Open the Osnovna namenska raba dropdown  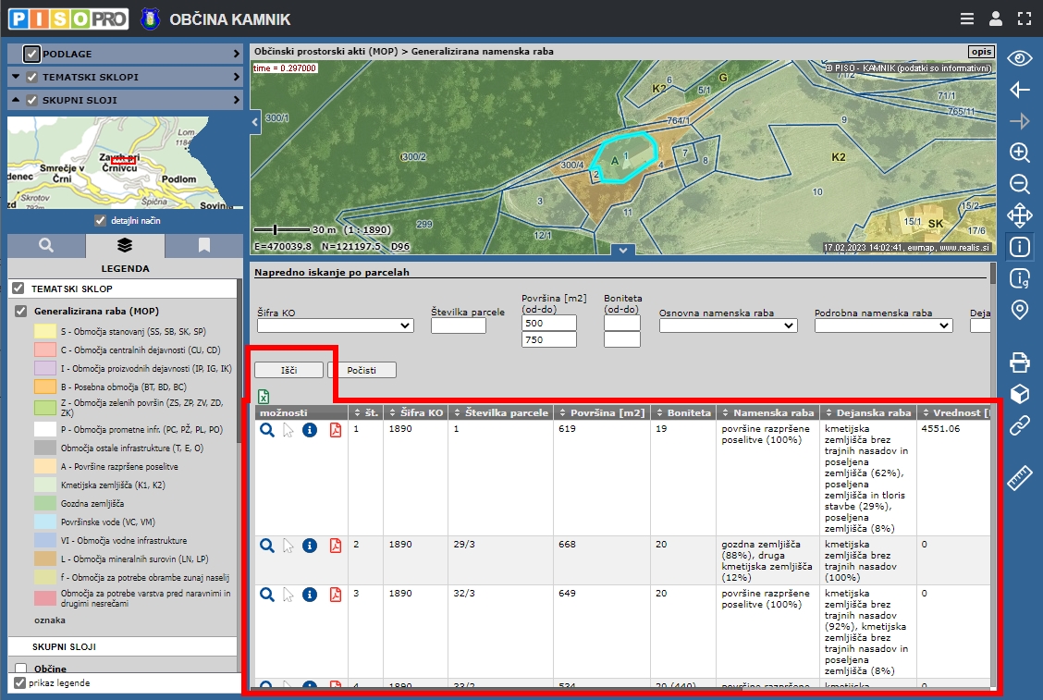coord(728,325)
